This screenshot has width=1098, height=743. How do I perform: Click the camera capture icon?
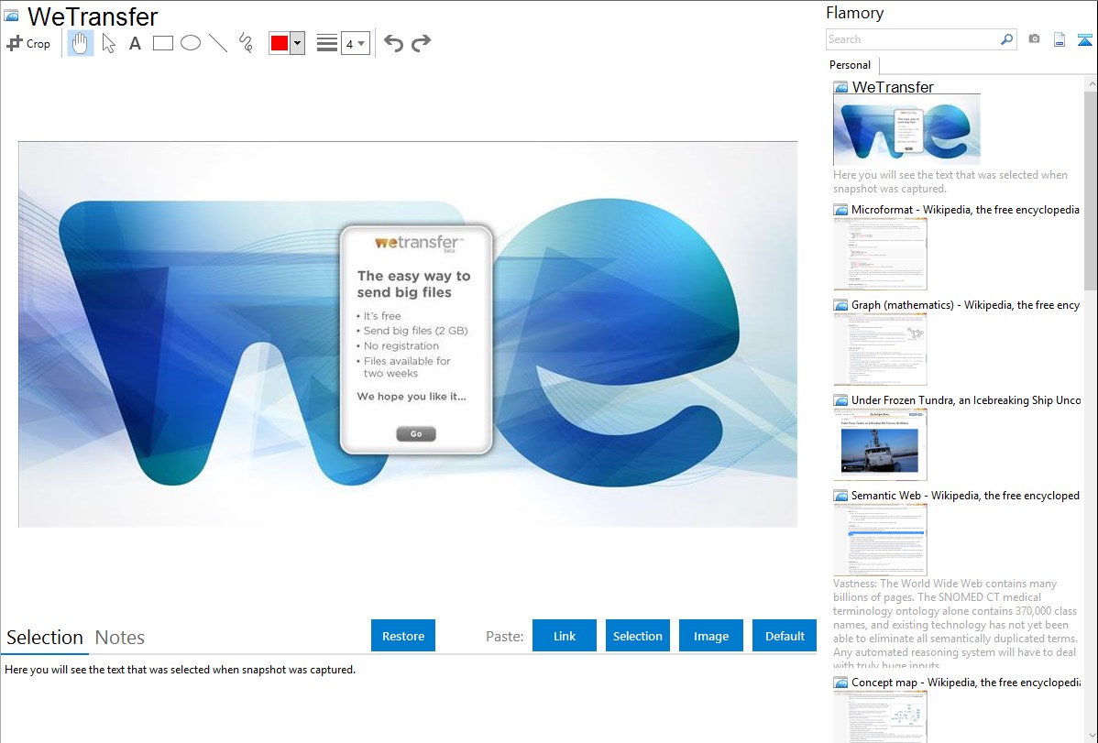[x=1034, y=39]
